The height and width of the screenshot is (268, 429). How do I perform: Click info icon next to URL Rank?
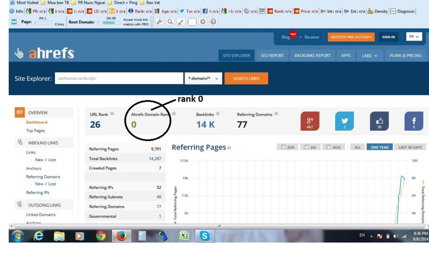coord(112,114)
